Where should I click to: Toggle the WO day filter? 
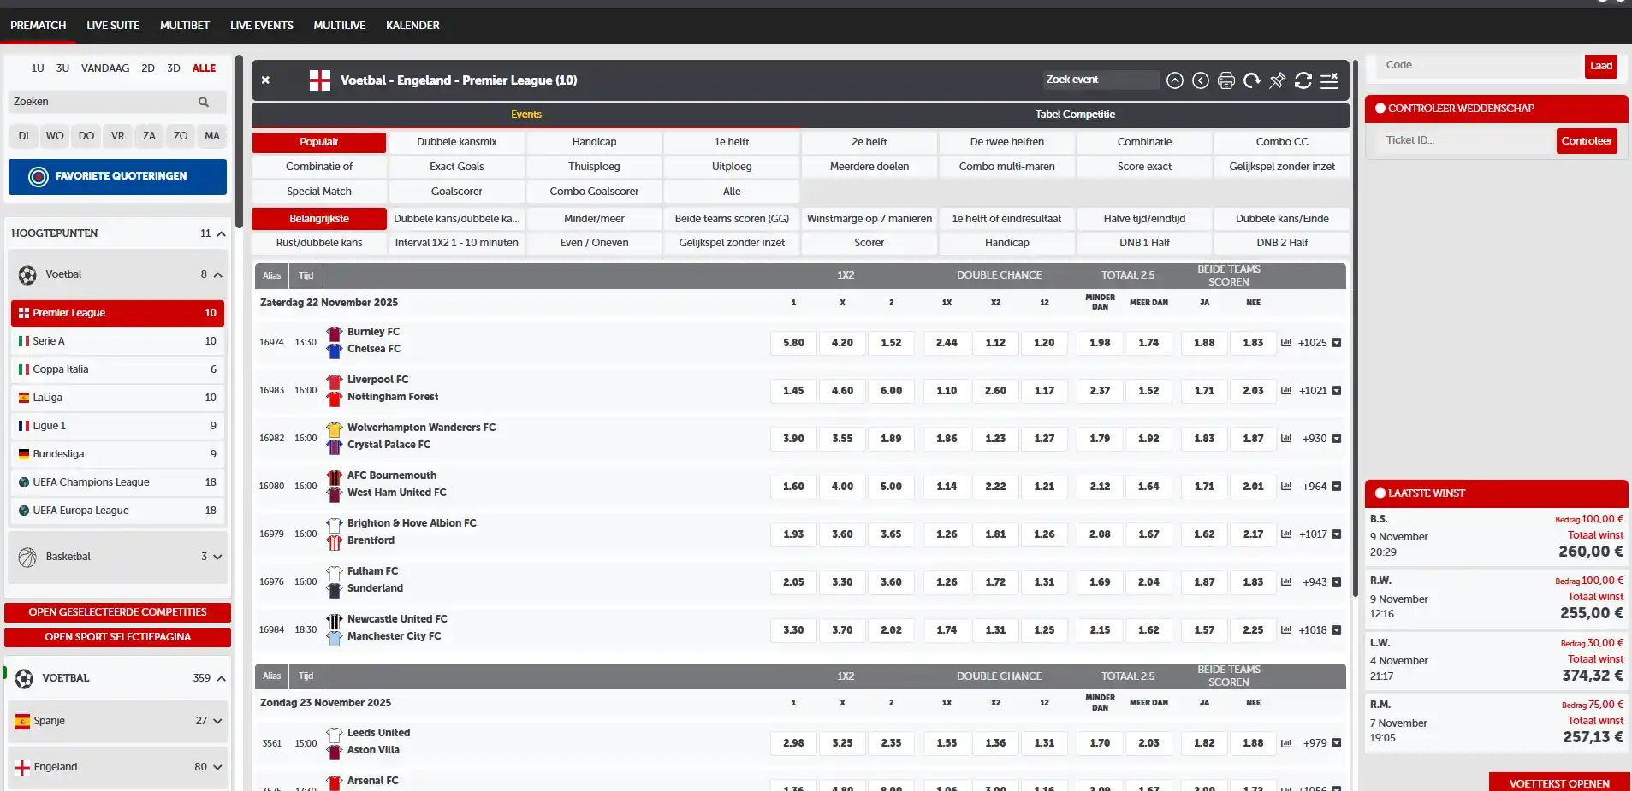[x=54, y=136]
